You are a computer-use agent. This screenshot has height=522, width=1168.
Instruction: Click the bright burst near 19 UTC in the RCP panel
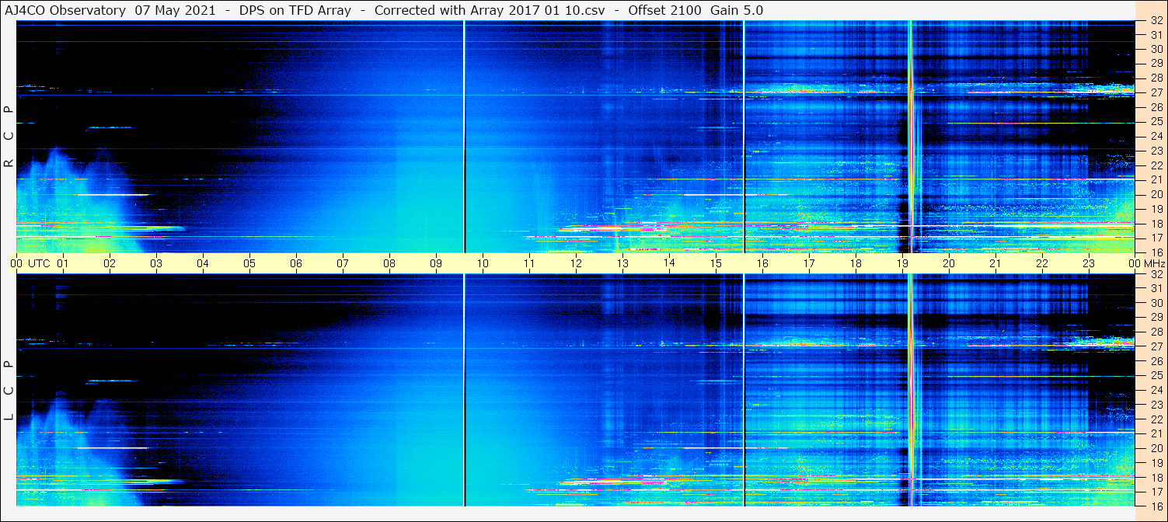[910, 137]
